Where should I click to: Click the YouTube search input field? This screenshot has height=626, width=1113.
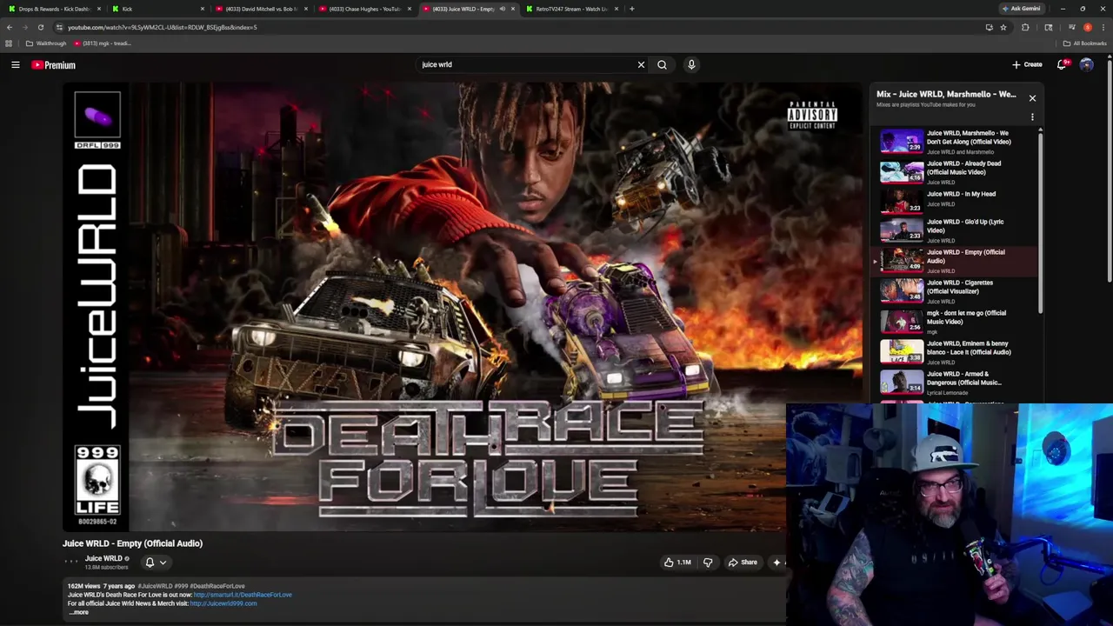[526, 64]
